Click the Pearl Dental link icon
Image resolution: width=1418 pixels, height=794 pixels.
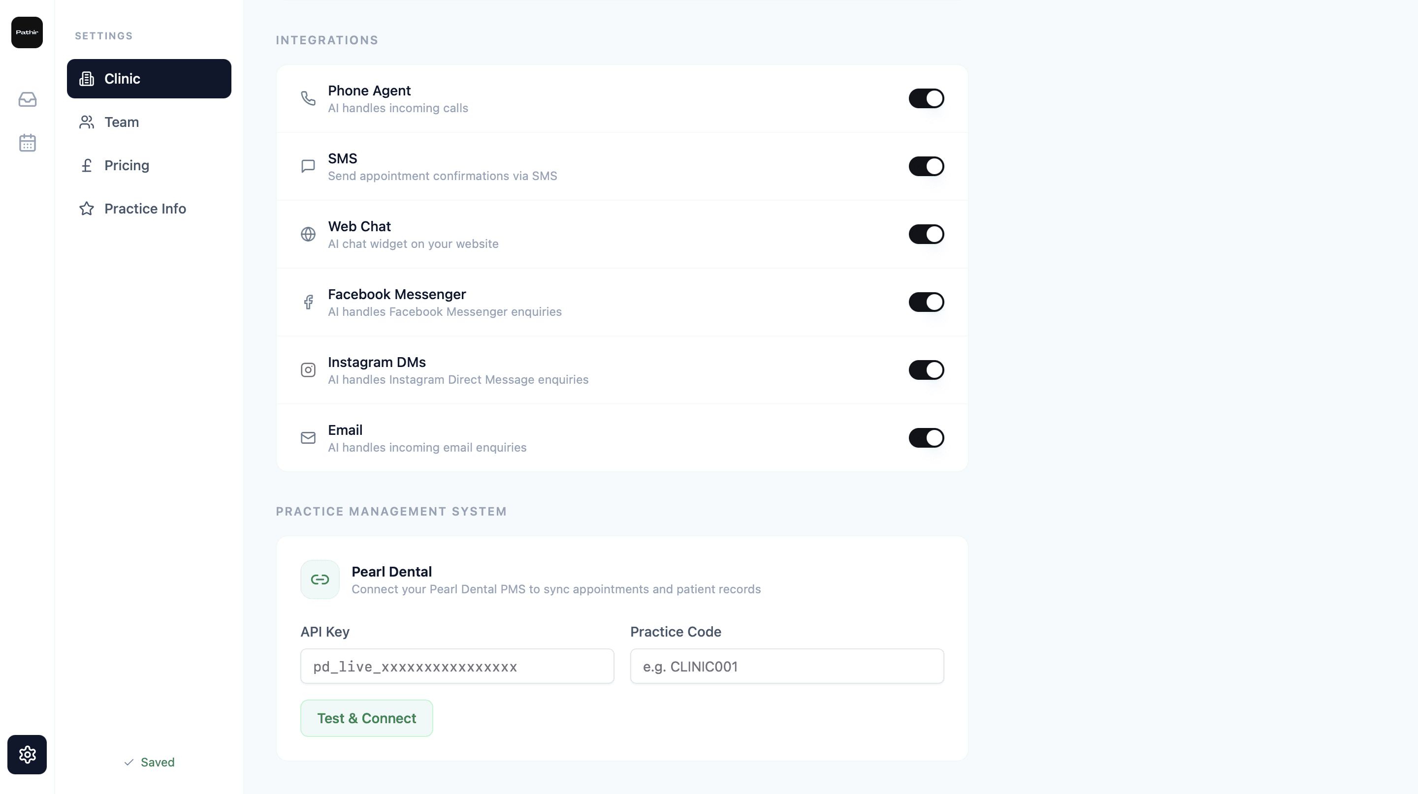pos(320,580)
